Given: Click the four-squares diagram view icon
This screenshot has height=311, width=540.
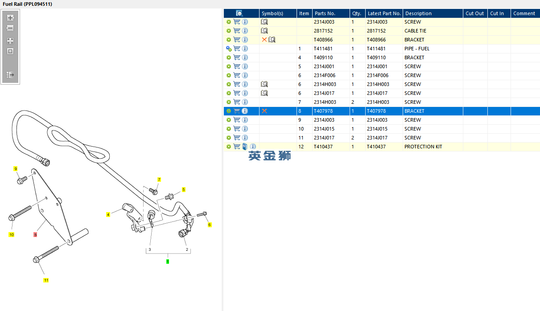Looking at the screenshot, I should coord(10,41).
